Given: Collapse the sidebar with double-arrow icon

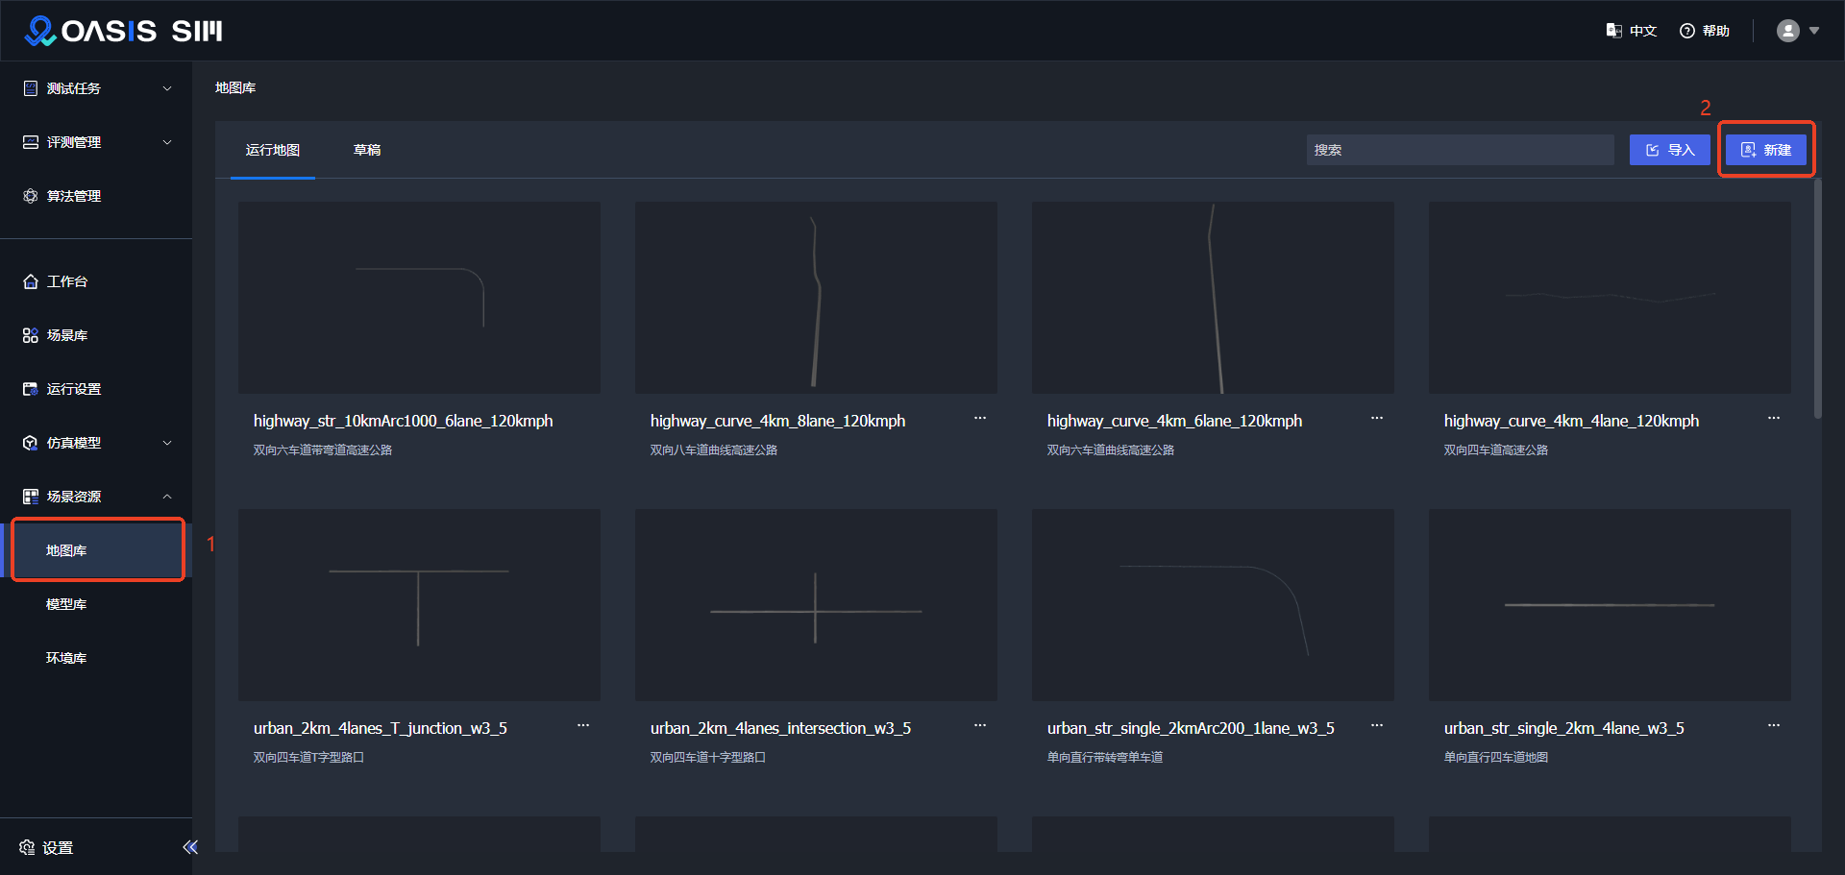Looking at the screenshot, I should (189, 847).
